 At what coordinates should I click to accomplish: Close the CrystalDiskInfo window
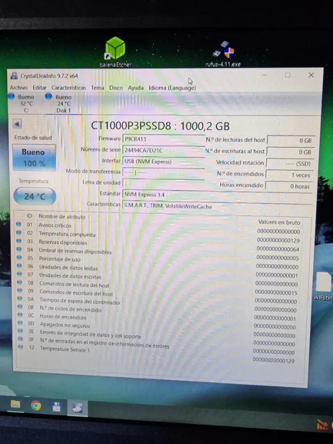[311, 75]
